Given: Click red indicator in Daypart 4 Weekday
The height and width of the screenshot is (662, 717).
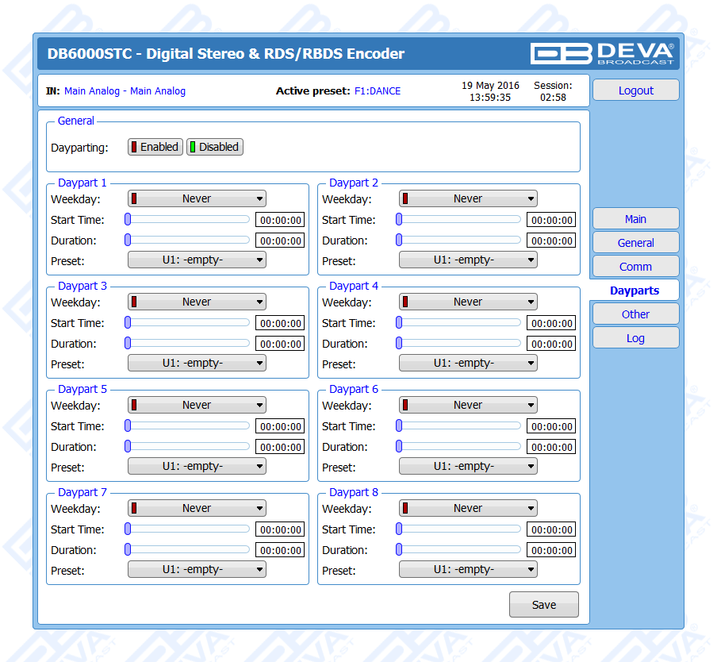Looking at the screenshot, I should (406, 302).
